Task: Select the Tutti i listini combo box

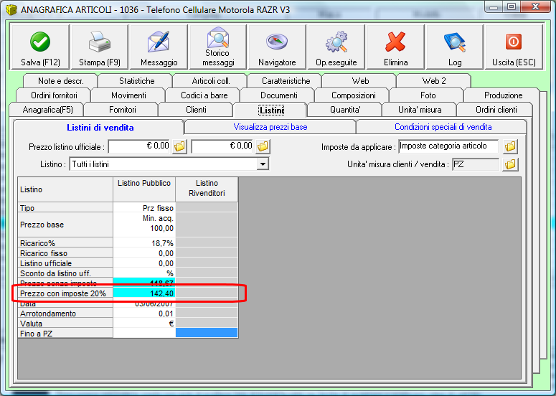Action: pos(169,164)
